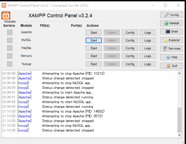Launch Shell via the terminal icon
Image resolution: width=186 pixels, height=144 pixels.
172,31
